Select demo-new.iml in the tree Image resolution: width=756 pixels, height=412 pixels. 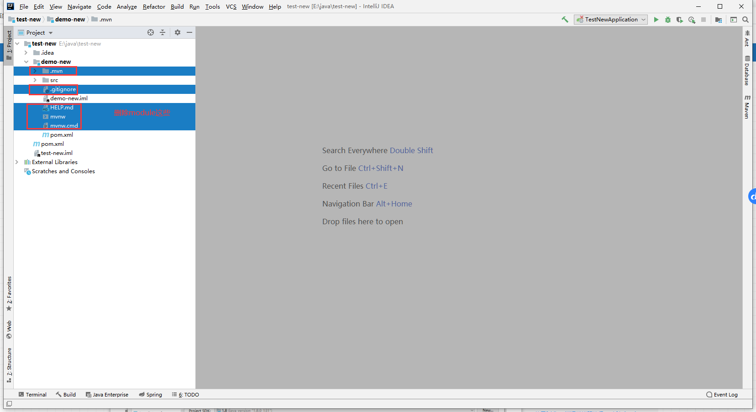point(105,98)
